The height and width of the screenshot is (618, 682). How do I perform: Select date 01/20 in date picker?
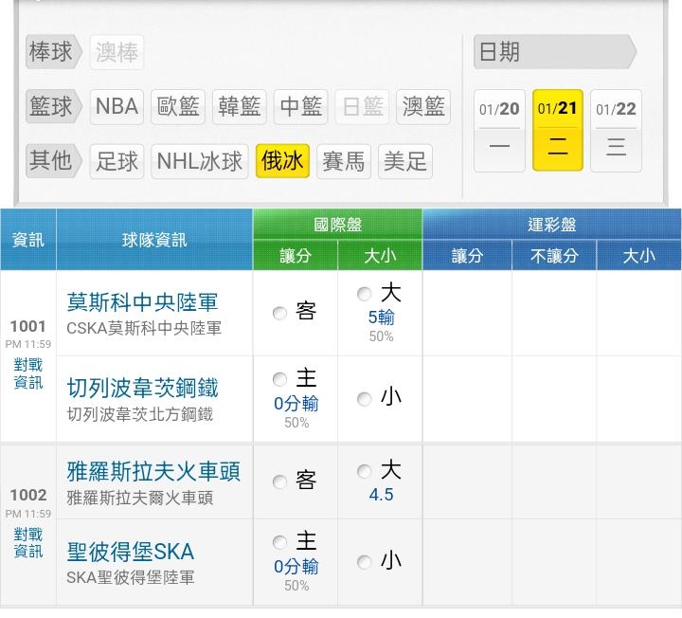[x=499, y=130]
